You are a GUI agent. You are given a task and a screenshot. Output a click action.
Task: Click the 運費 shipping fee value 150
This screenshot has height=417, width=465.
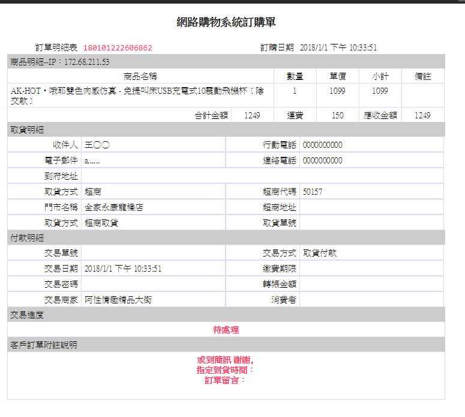pos(337,115)
